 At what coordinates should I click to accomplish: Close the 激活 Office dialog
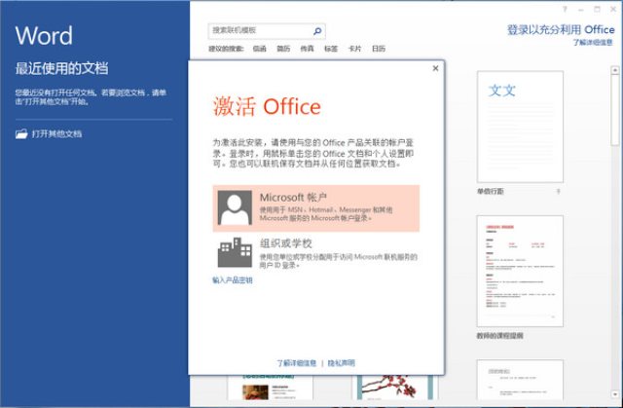(x=435, y=68)
